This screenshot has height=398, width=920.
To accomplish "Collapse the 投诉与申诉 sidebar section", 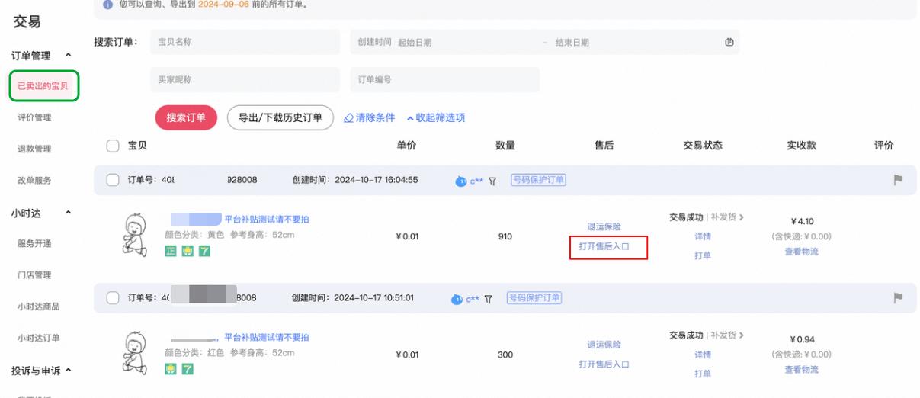I will coord(68,371).
